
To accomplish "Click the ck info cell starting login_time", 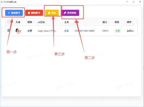I will coord(47,31).
